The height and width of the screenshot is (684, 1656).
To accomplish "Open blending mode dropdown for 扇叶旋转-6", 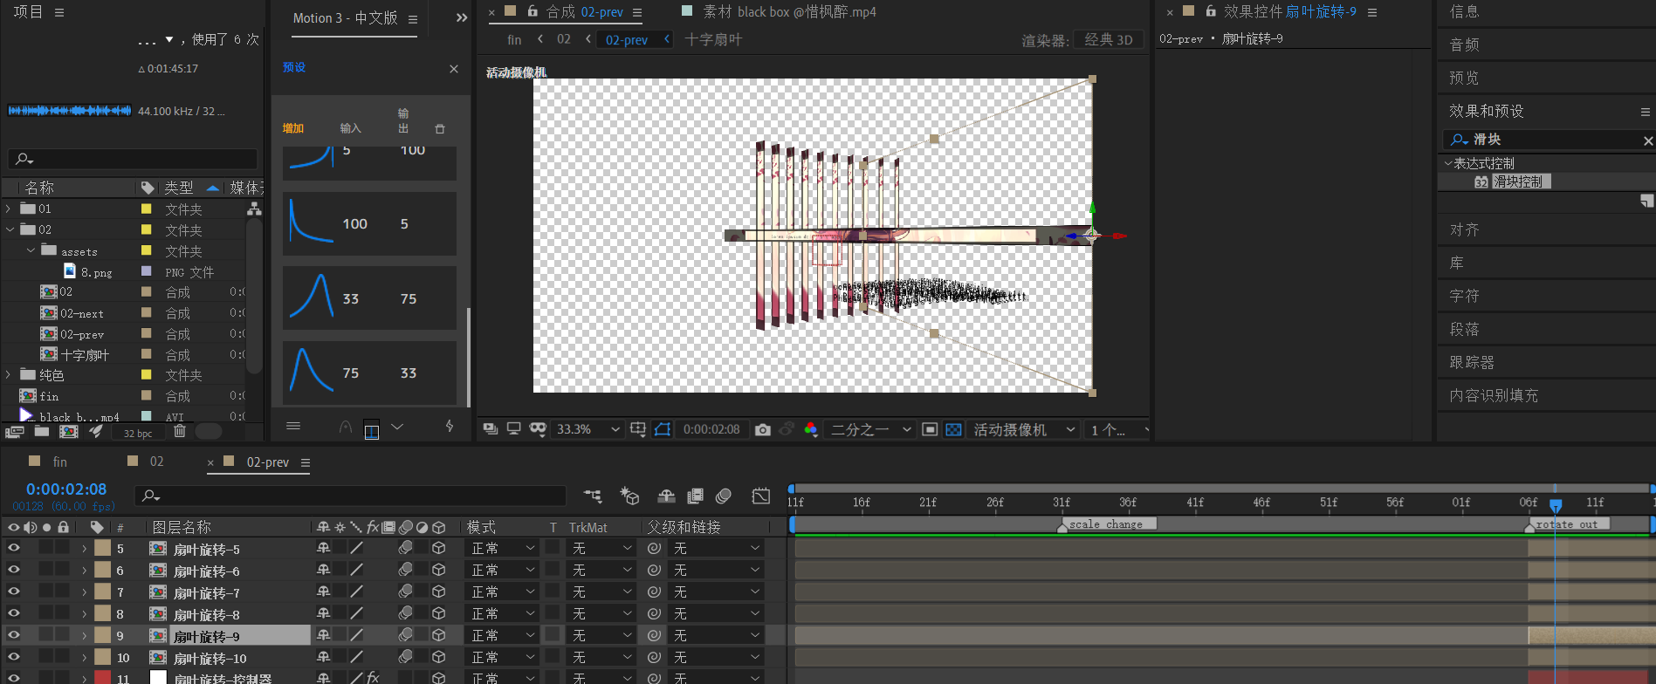I will pos(503,571).
